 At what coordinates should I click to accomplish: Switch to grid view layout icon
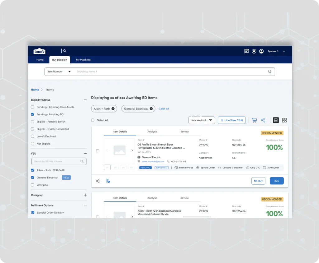pos(284,120)
